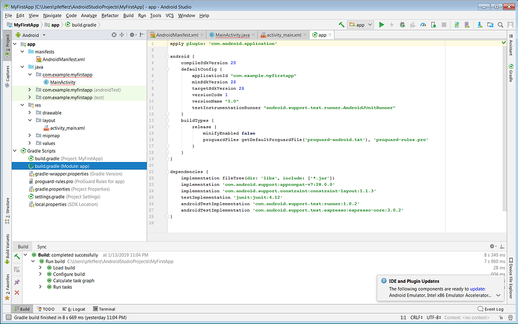518x324 pixels.
Task: Click the user account avatar icon
Action: (x=511, y=24)
